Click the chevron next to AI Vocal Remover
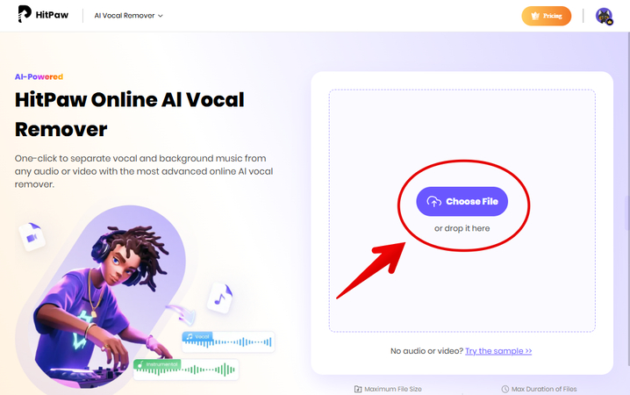 (x=161, y=16)
